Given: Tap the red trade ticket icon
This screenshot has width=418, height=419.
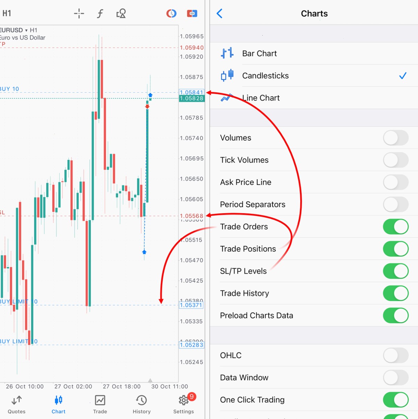Looking at the screenshot, I should click(x=192, y=14).
